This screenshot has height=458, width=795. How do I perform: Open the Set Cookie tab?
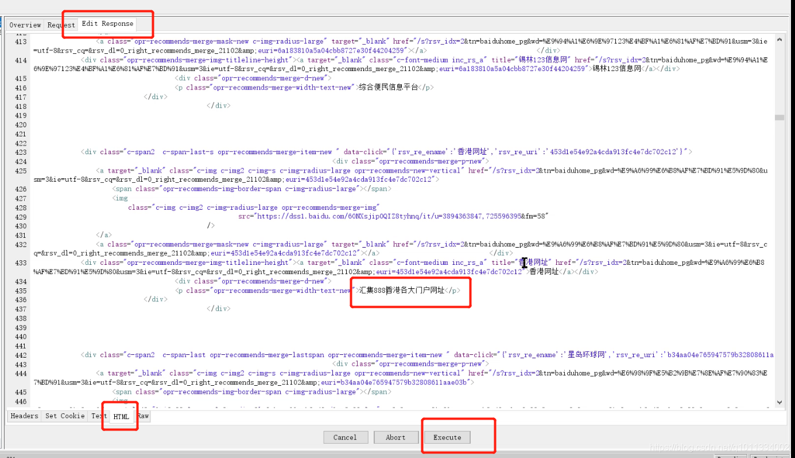click(65, 416)
